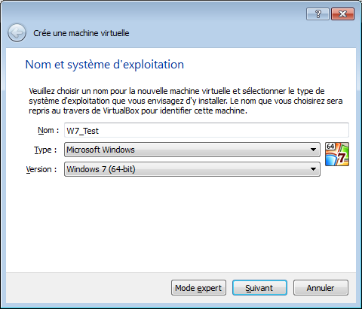Image resolution: width=362 pixels, height=309 pixels.
Task: Click the Nom label
Action: (x=48, y=130)
